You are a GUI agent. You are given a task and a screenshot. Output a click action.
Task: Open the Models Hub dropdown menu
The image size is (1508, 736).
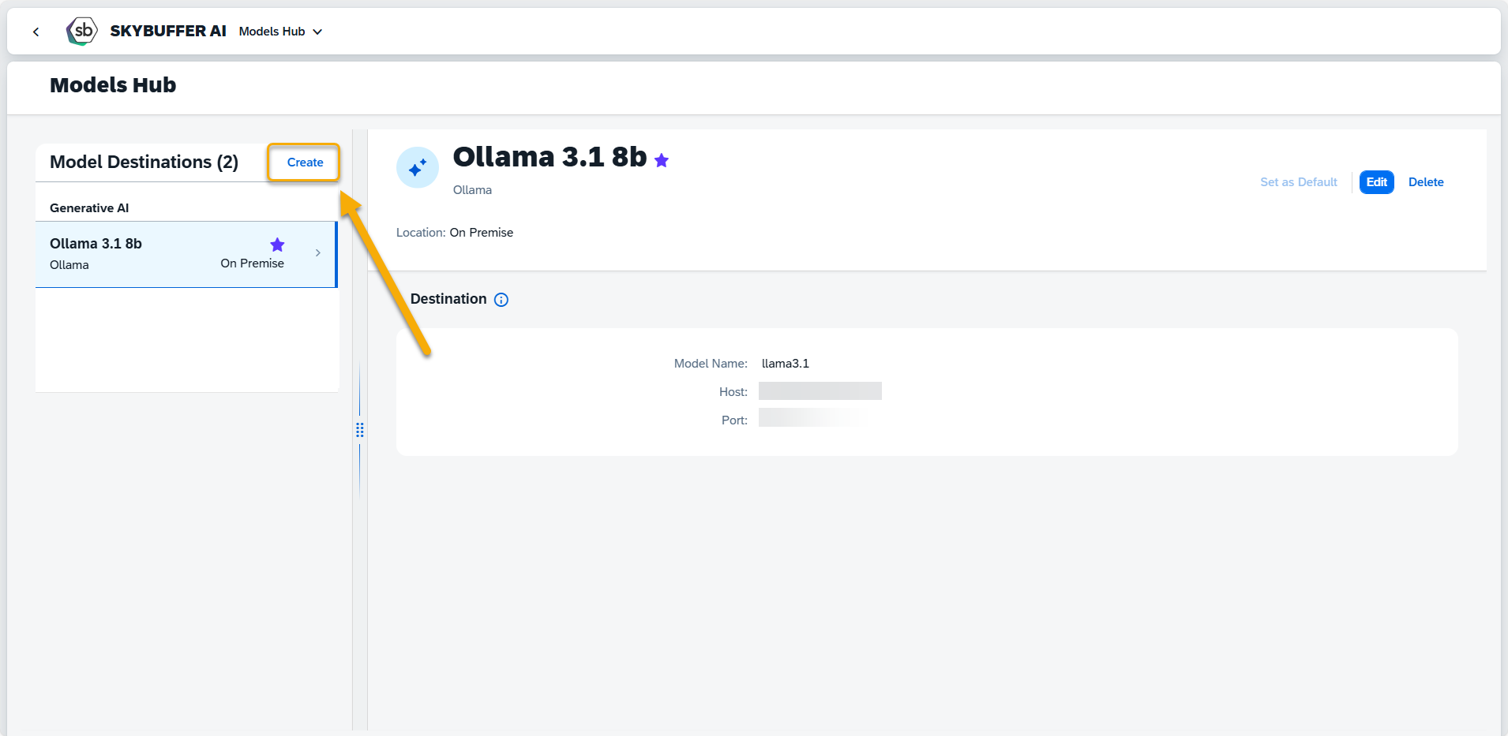coord(280,32)
